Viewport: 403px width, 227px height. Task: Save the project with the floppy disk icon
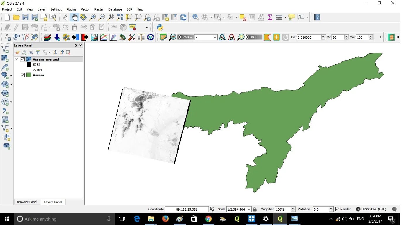point(25,17)
